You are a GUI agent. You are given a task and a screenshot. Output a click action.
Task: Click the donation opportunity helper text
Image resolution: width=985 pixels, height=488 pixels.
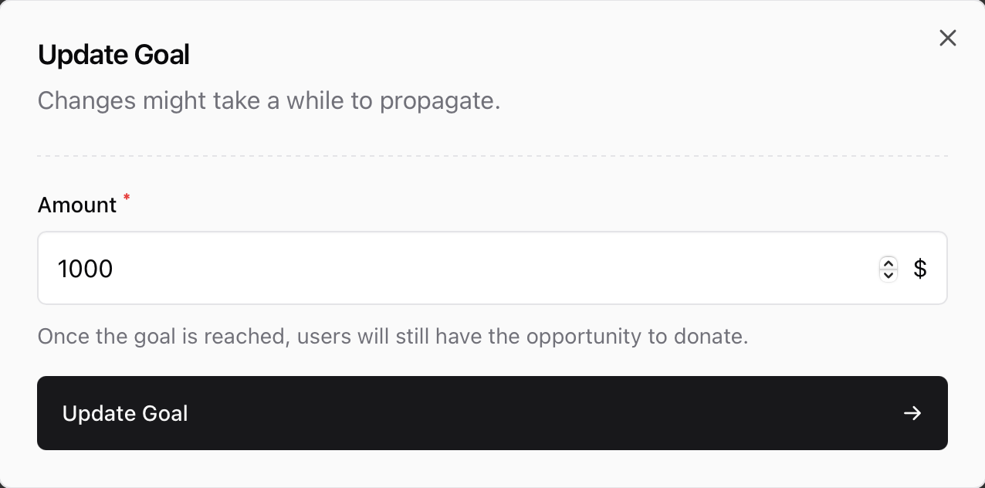[x=393, y=336]
